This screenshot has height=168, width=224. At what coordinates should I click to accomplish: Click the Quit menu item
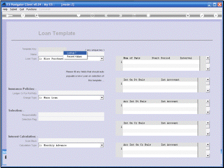click(x=22, y=9)
